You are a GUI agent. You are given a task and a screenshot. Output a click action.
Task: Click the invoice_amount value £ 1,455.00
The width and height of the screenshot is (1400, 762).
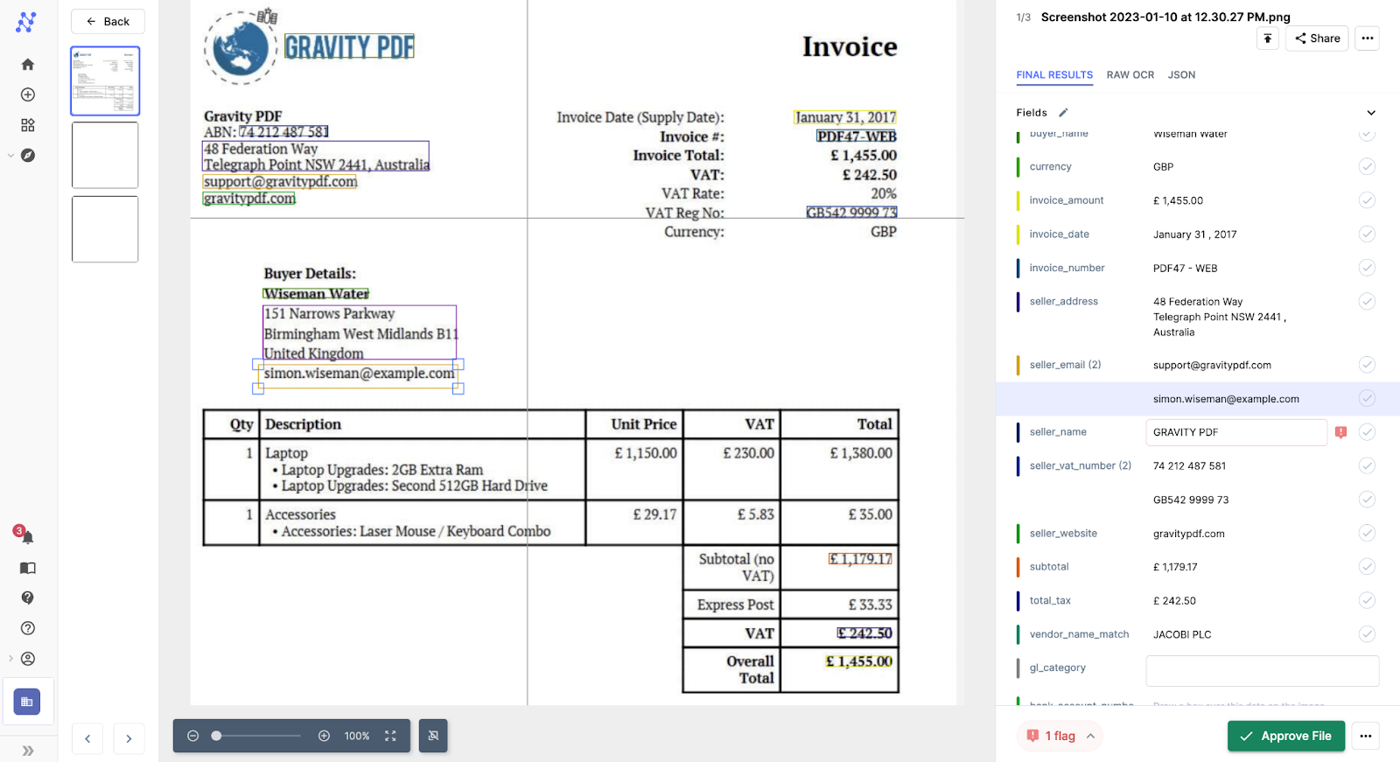pyautogui.click(x=1178, y=200)
